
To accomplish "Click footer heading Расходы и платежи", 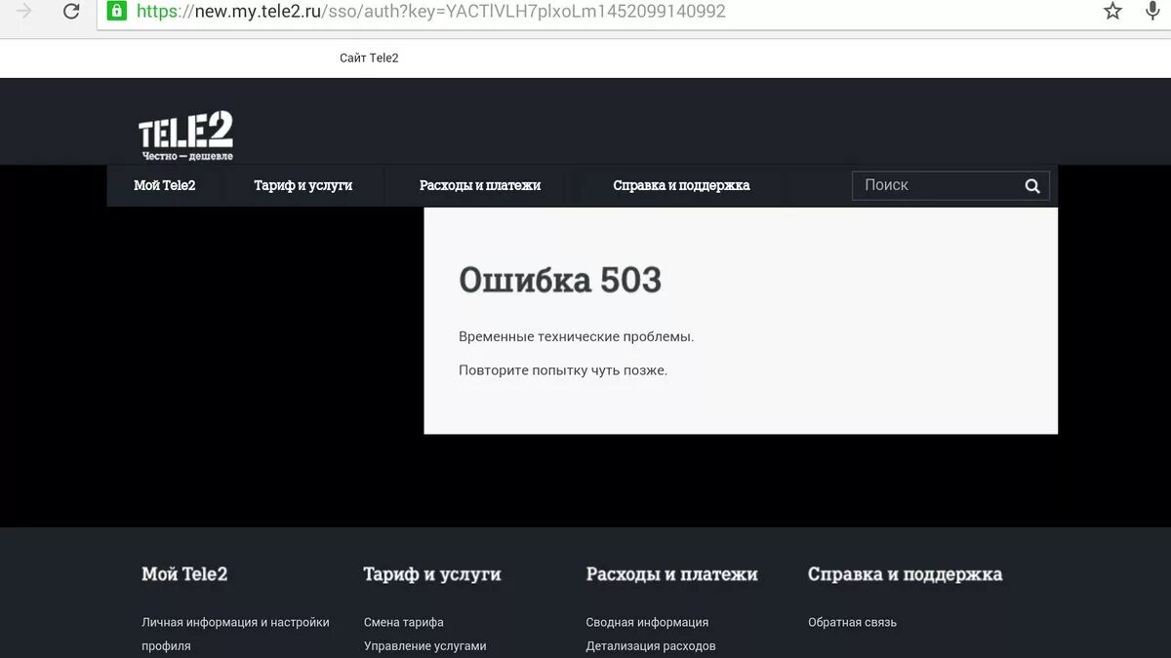I will click(671, 574).
